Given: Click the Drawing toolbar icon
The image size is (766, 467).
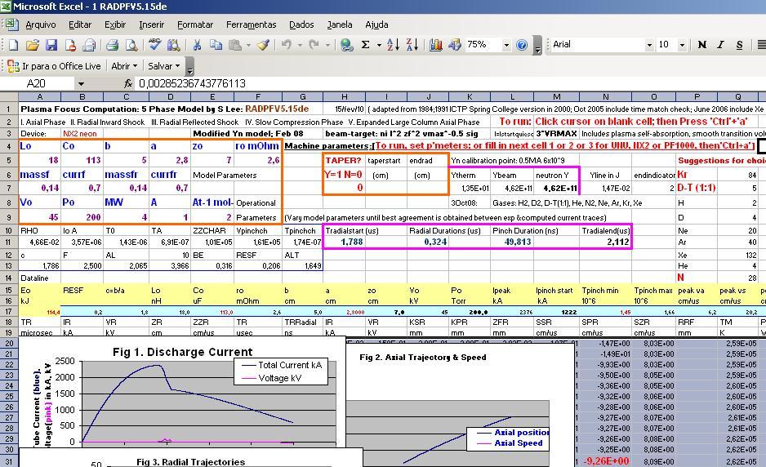Looking at the screenshot, I should (x=455, y=45).
